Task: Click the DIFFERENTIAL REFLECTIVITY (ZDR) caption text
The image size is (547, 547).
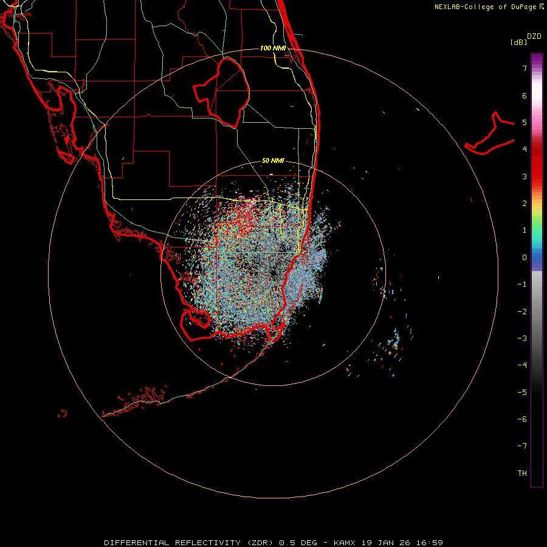Action: pyautogui.click(x=190, y=543)
